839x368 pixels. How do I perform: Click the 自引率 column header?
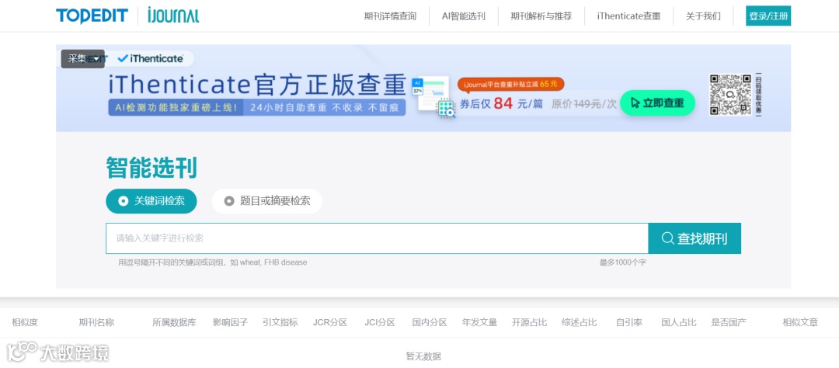(x=629, y=322)
